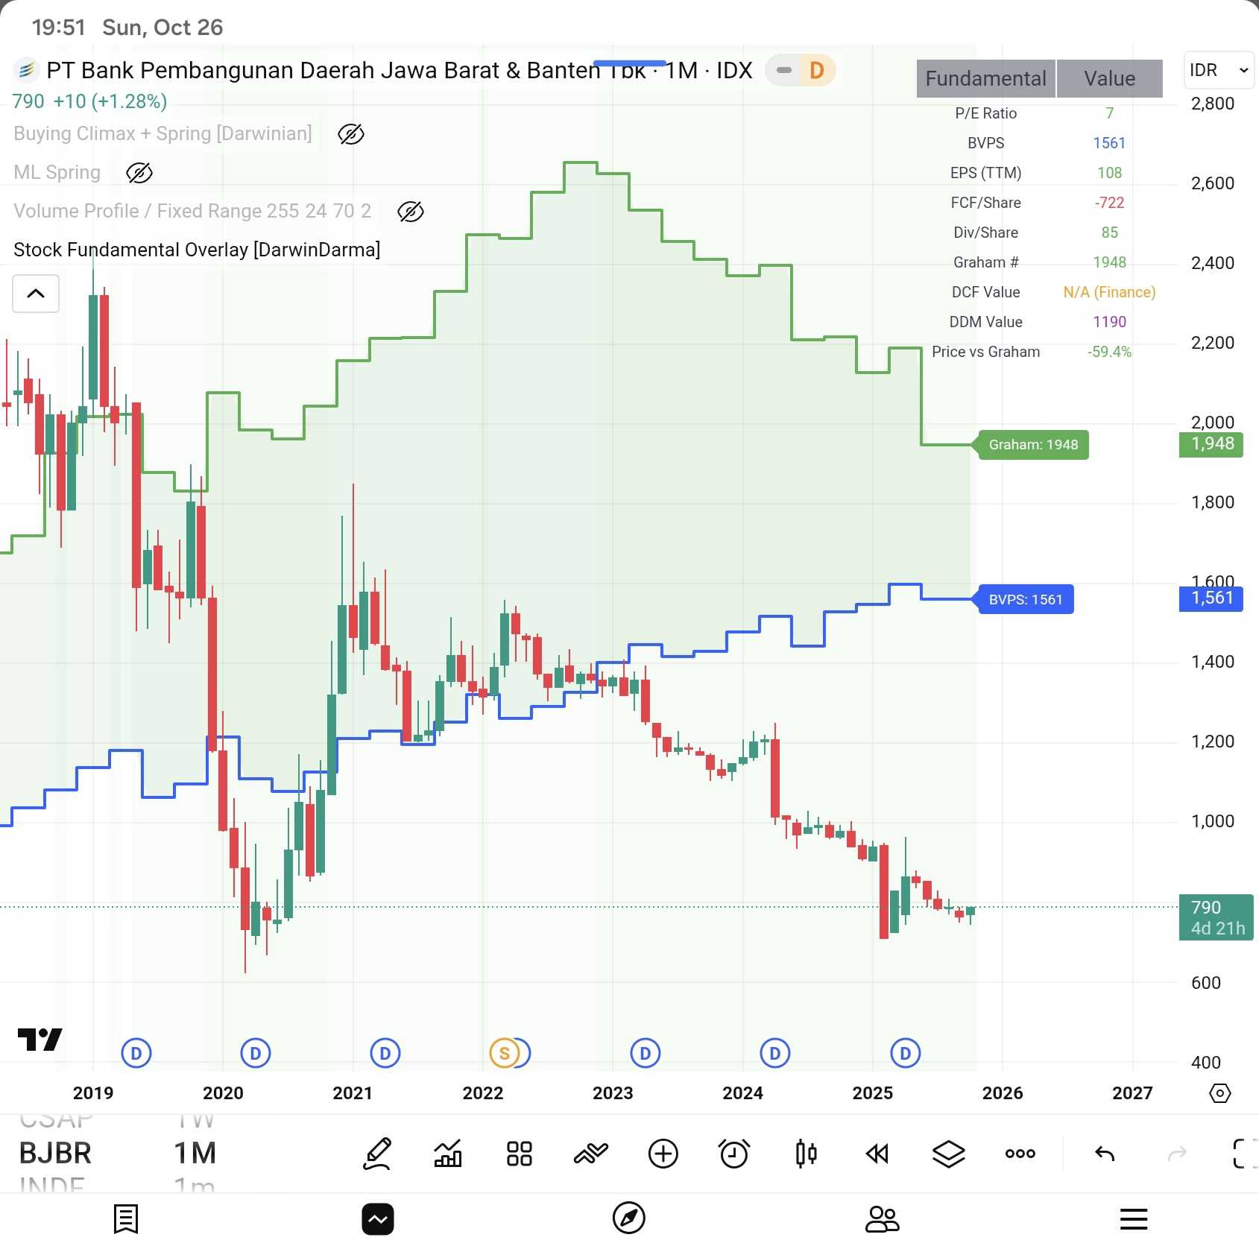
Task: Open the three-dot more options menu
Action: tap(1020, 1154)
